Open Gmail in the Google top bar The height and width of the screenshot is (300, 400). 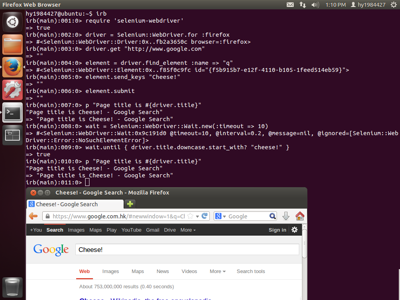pyautogui.click(x=153, y=230)
